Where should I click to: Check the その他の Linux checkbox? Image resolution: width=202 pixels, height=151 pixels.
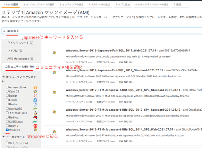[x=7, y=113]
